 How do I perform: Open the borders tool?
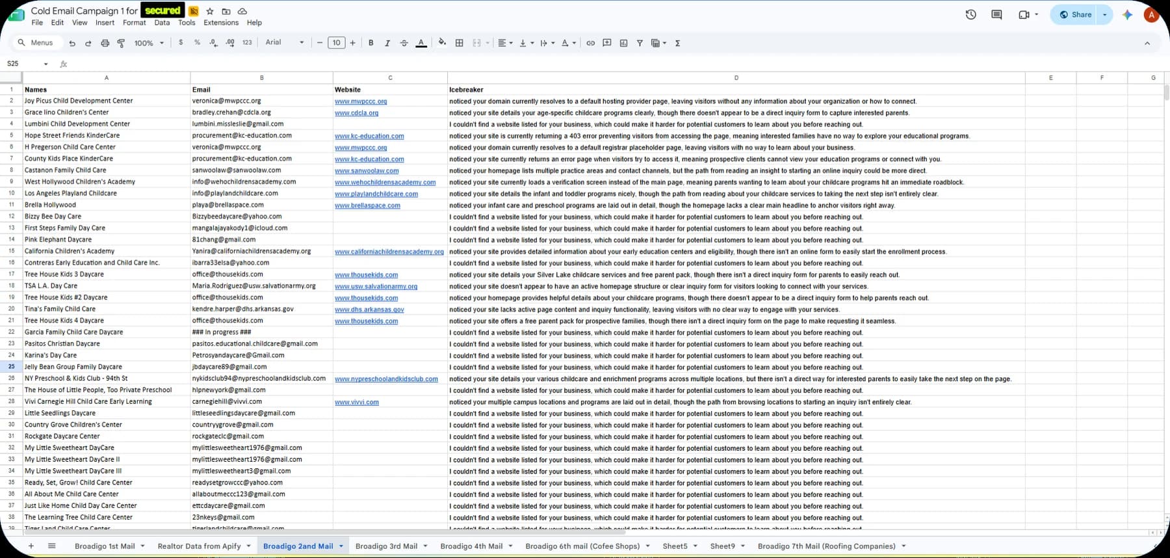coord(460,43)
